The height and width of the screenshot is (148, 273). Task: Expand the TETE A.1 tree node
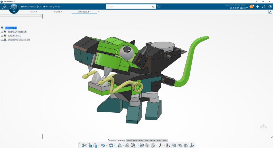click(x=2, y=36)
